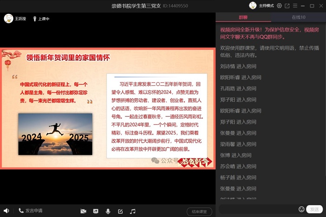
Task: Toggle the microphone icon
Action: click(108, 211)
